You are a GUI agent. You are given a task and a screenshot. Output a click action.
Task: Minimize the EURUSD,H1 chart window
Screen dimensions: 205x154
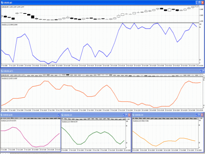click(124, 115)
